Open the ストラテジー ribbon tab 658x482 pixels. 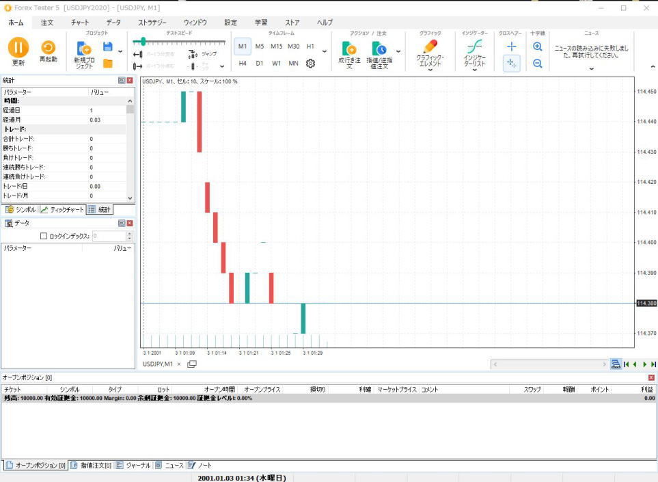pyautogui.click(x=152, y=23)
